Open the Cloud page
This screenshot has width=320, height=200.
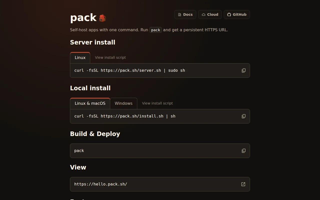click(x=210, y=14)
